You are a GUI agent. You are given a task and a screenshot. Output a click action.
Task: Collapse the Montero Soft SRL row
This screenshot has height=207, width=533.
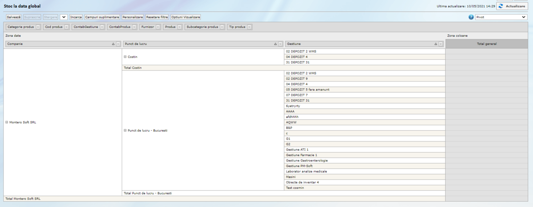point(7,122)
